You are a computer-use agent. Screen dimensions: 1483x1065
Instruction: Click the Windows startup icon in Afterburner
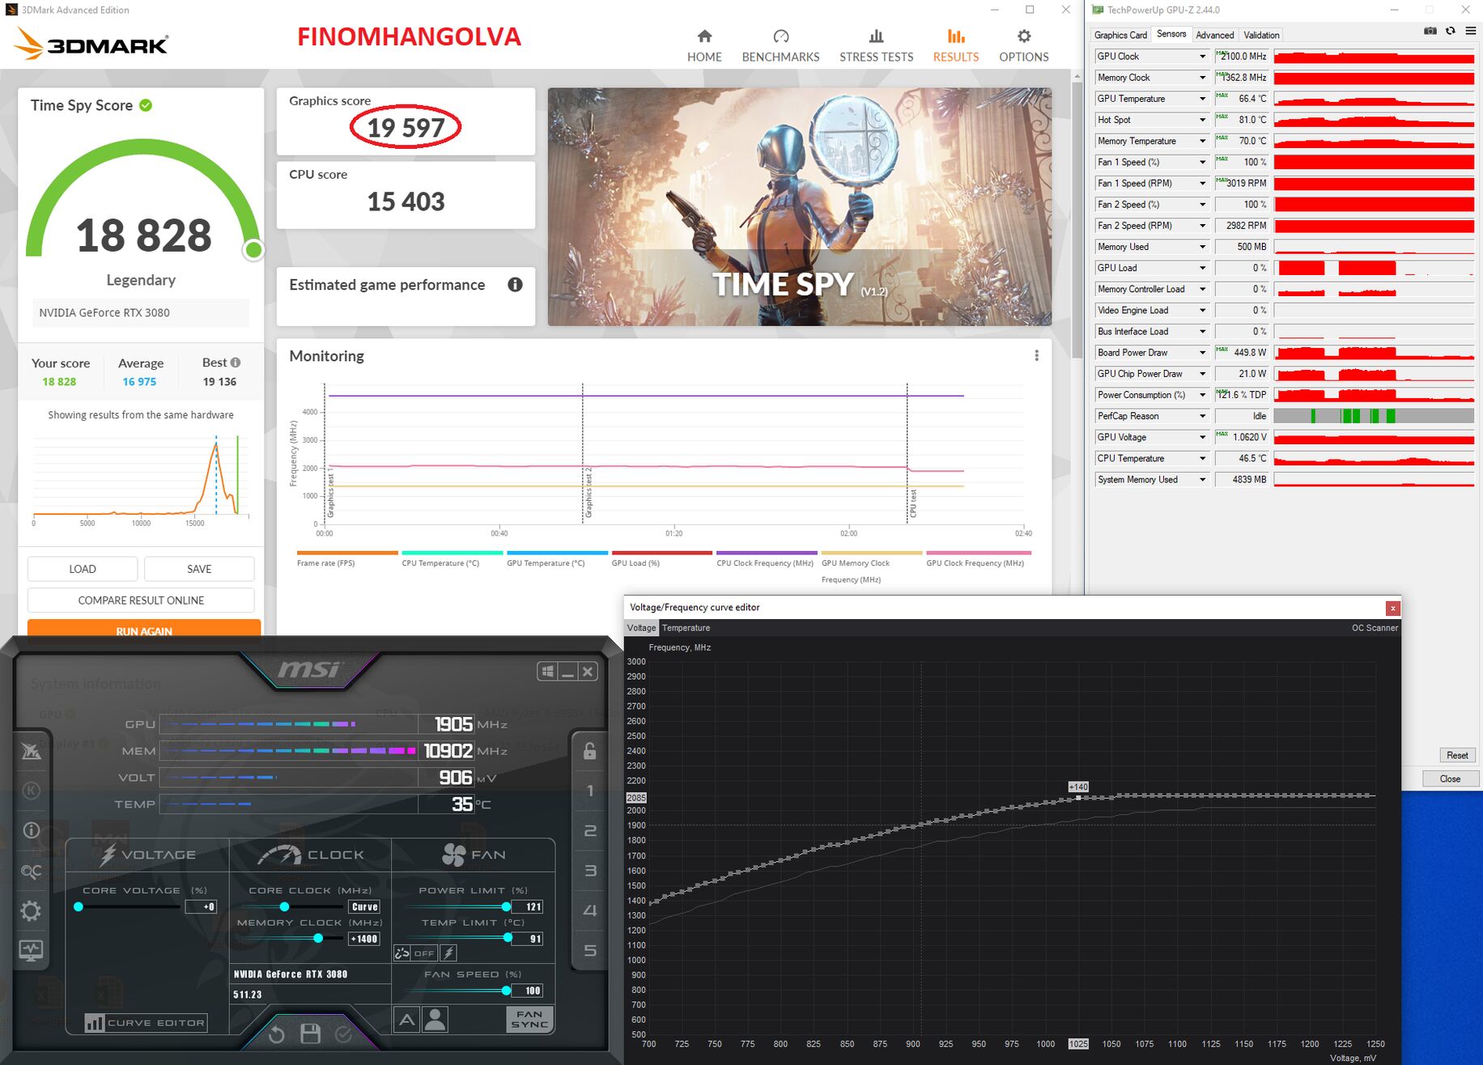coord(548,671)
